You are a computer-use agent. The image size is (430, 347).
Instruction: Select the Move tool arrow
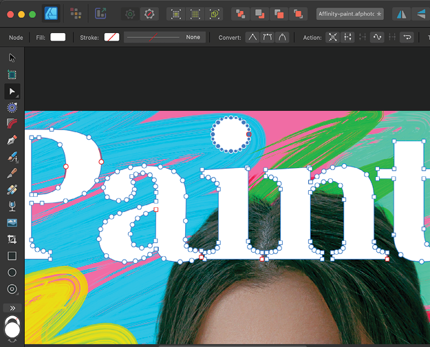(x=12, y=57)
